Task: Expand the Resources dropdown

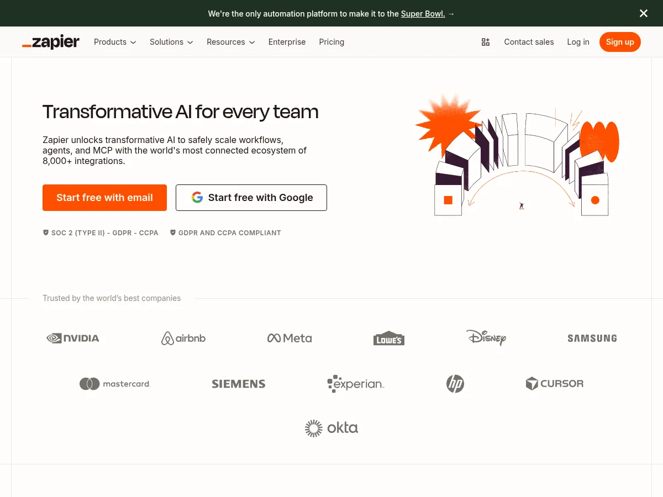Action: click(x=230, y=42)
